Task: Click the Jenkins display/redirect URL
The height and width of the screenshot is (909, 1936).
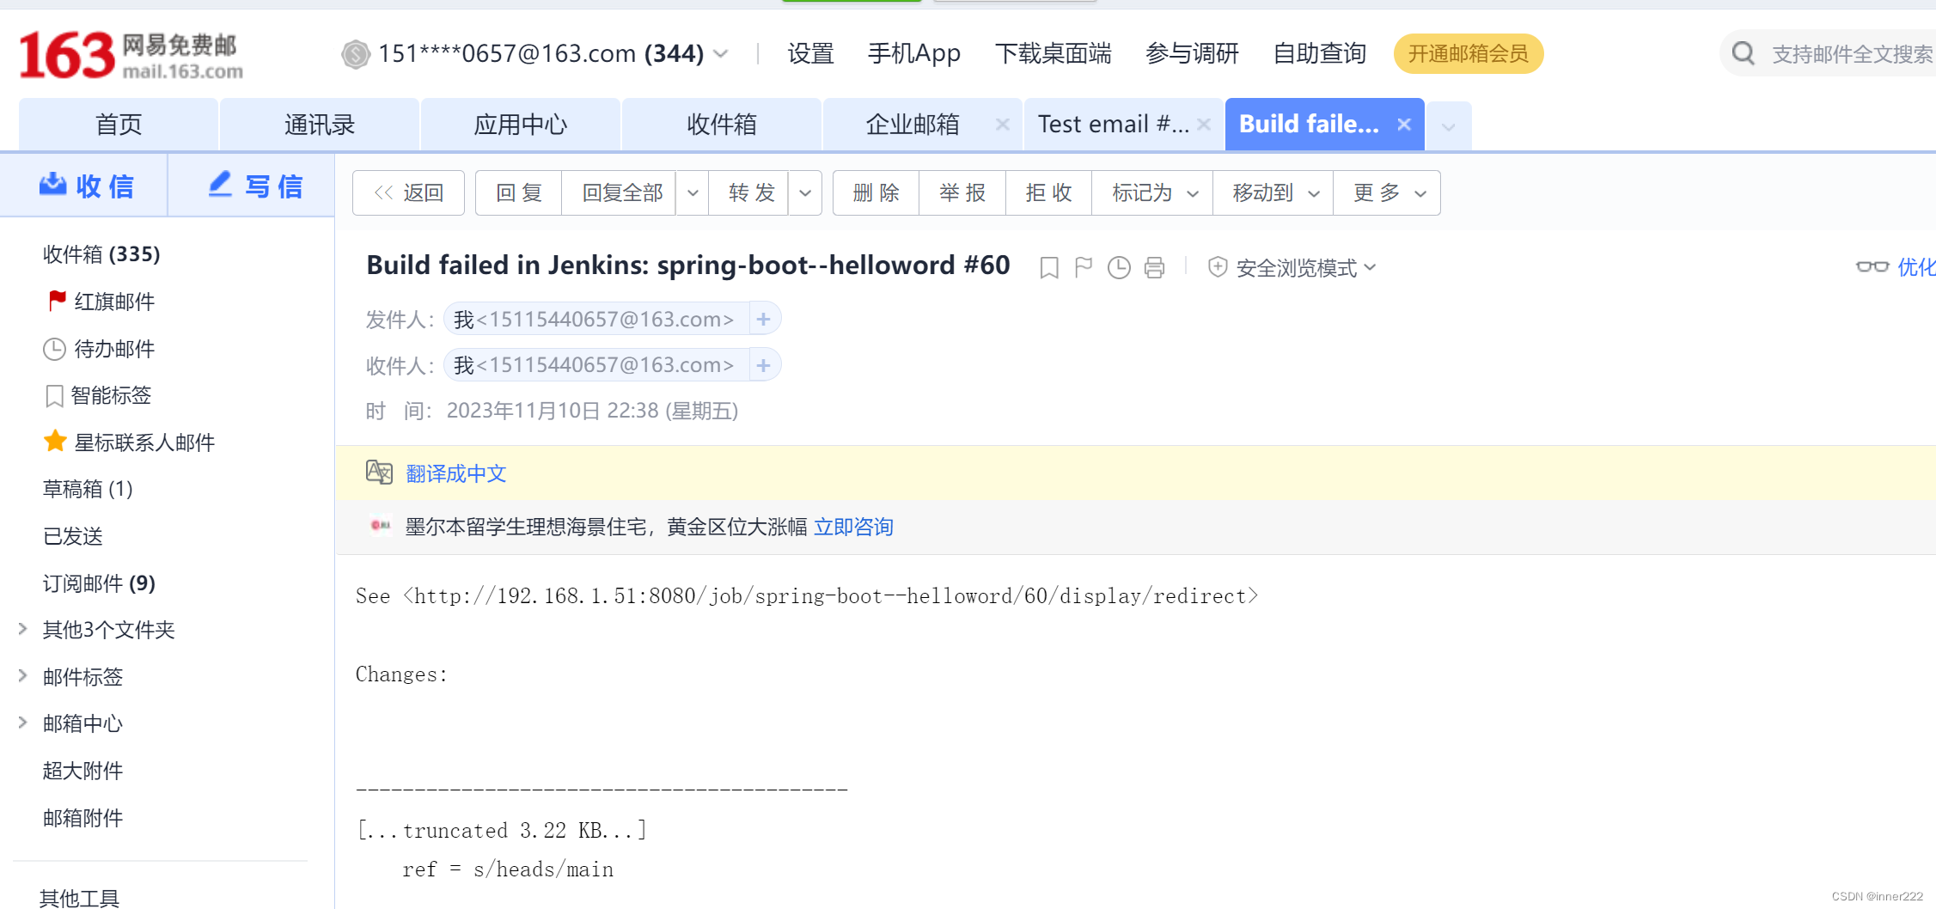Action: pyautogui.click(x=831, y=596)
